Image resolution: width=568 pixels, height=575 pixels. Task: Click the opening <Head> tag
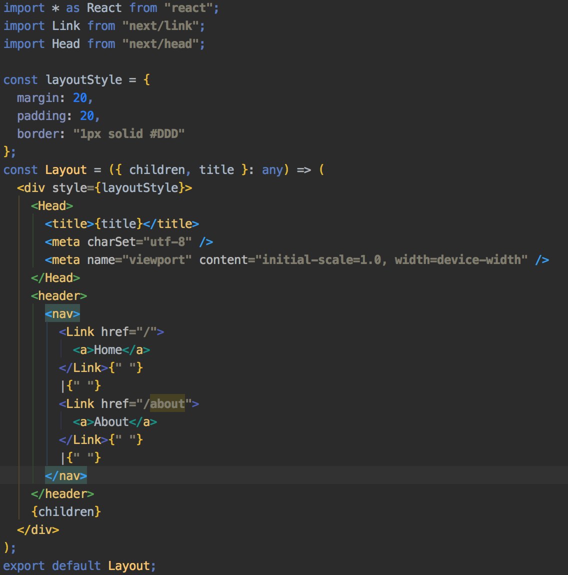(x=52, y=205)
